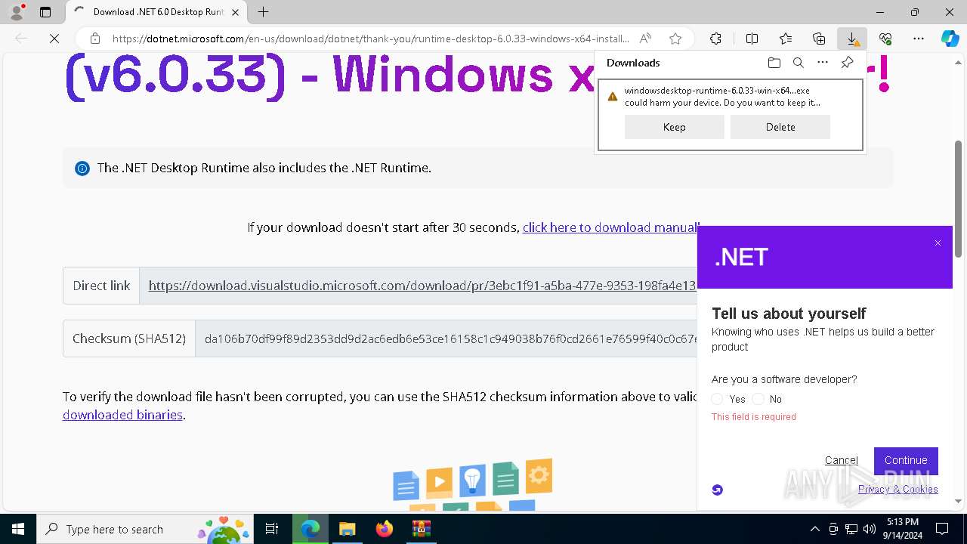
Task: Select Yes for software developer
Action: 718,399
